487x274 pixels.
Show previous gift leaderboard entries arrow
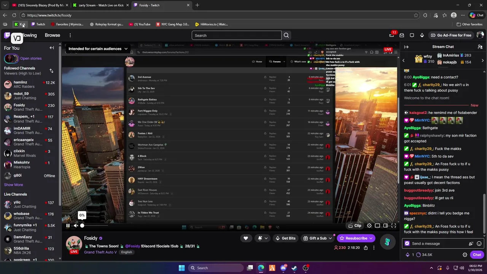coord(404,61)
